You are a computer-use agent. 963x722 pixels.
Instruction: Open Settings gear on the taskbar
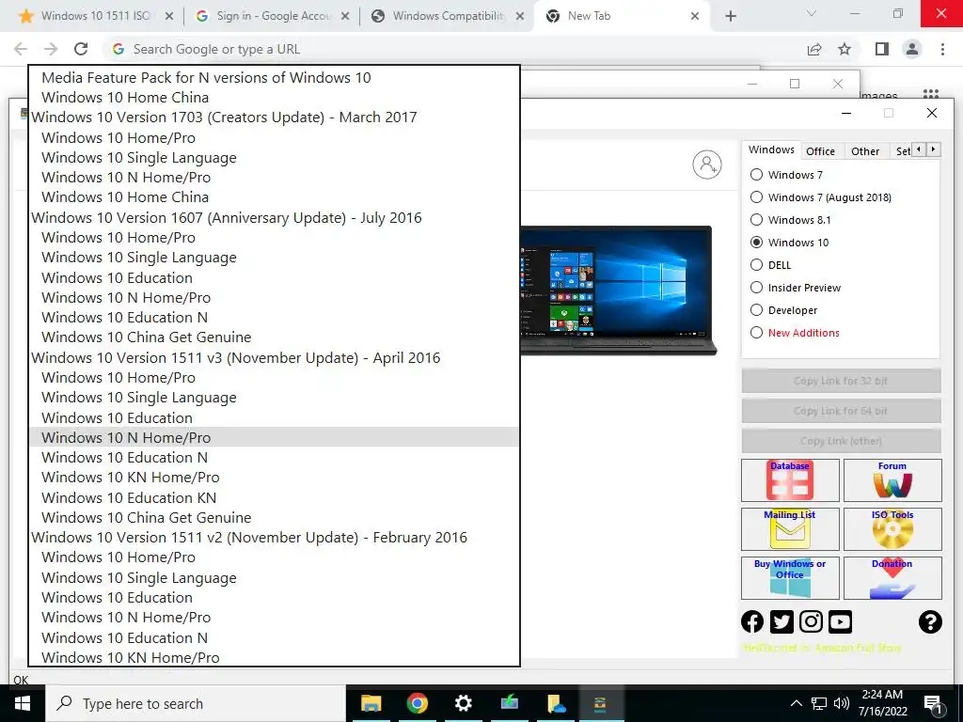463,703
